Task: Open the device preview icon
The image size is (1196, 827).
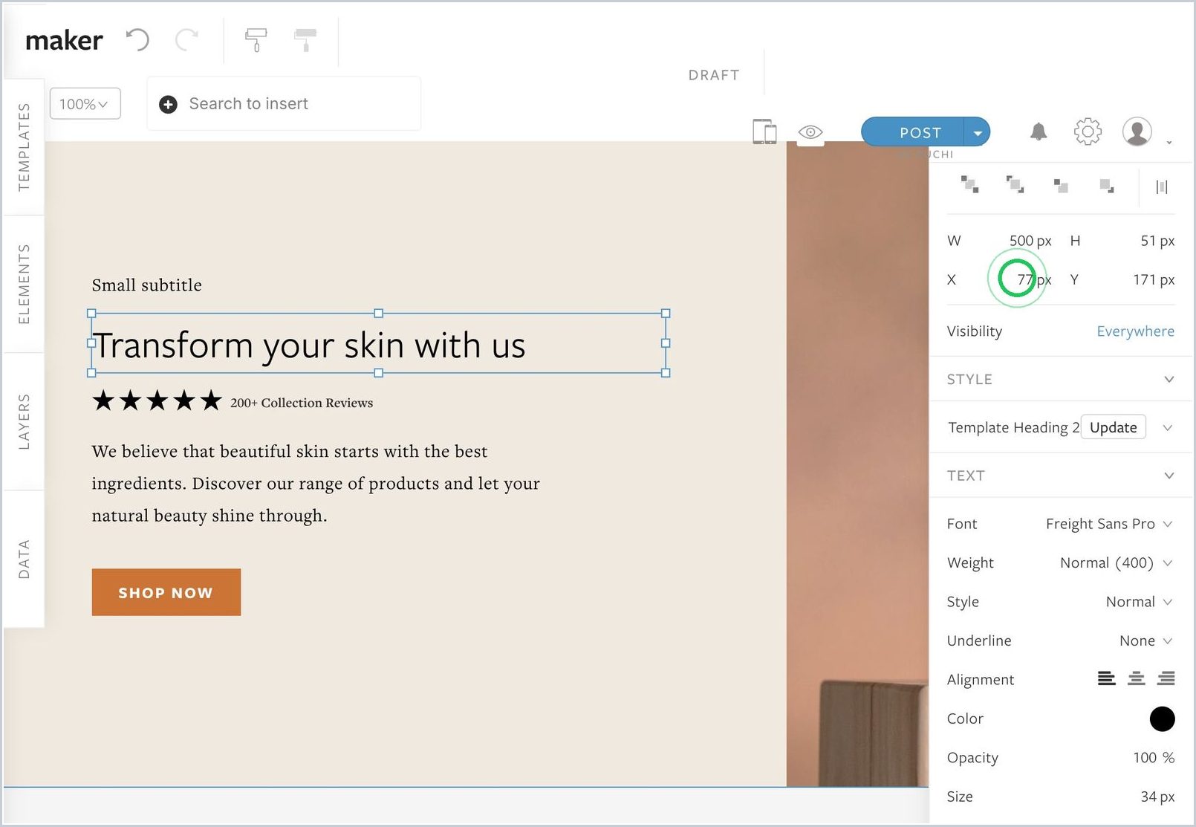Action: [x=764, y=132]
